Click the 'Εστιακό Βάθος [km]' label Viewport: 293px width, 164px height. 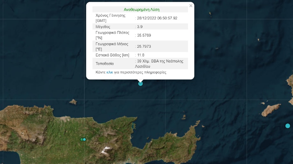112,55
